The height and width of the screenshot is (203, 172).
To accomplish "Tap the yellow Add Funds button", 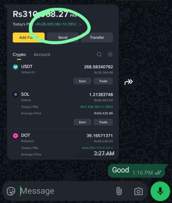I will pyautogui.click(x=29, y=38).
